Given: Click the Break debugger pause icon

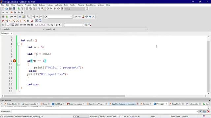Looking at the screenshot, I should click(x=28, y=21).
